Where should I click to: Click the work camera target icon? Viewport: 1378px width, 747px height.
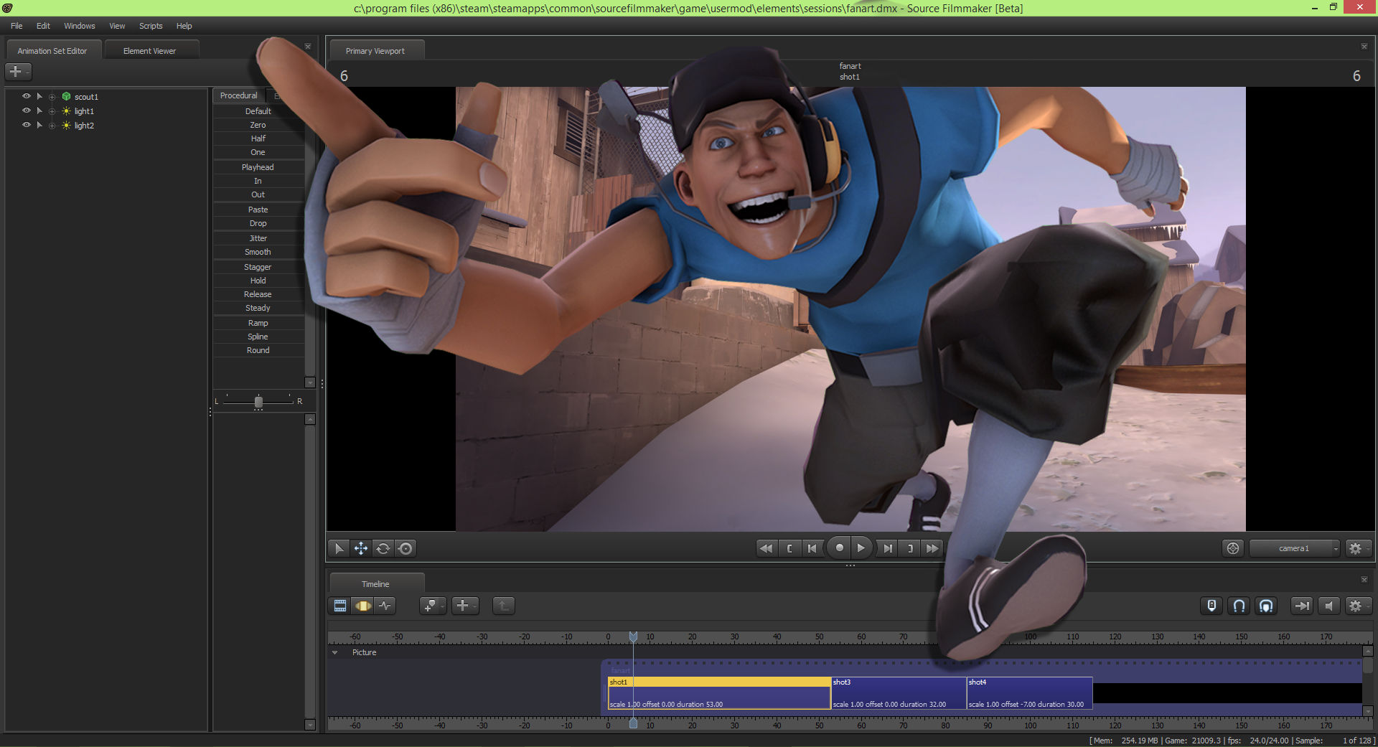pyautogui.click(x=1233, y=548)
